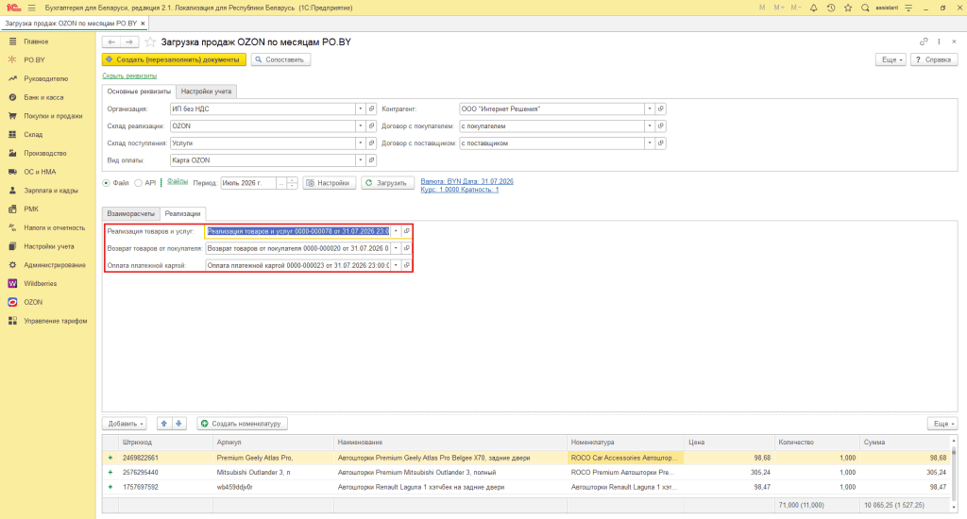Open Организация field reference icon
Image resolution: width=967 pixels, height=519 pixels.
pos(371,109)
